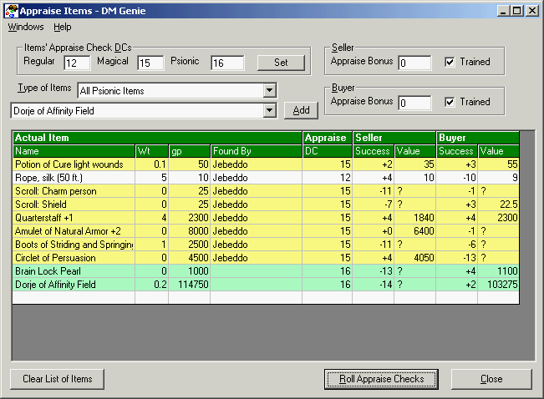Select the Scroll: Shield row
This screenshot has height=399, width=544.
click(x=266, y=205)
